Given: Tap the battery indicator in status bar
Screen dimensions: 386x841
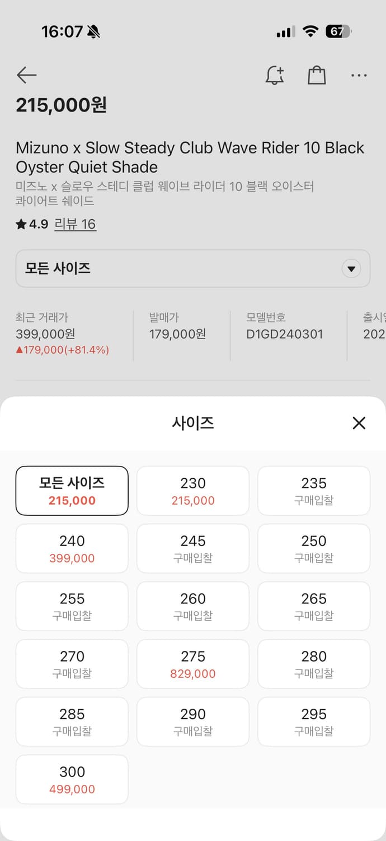Looking at the screenshot, I should [338, 32].
